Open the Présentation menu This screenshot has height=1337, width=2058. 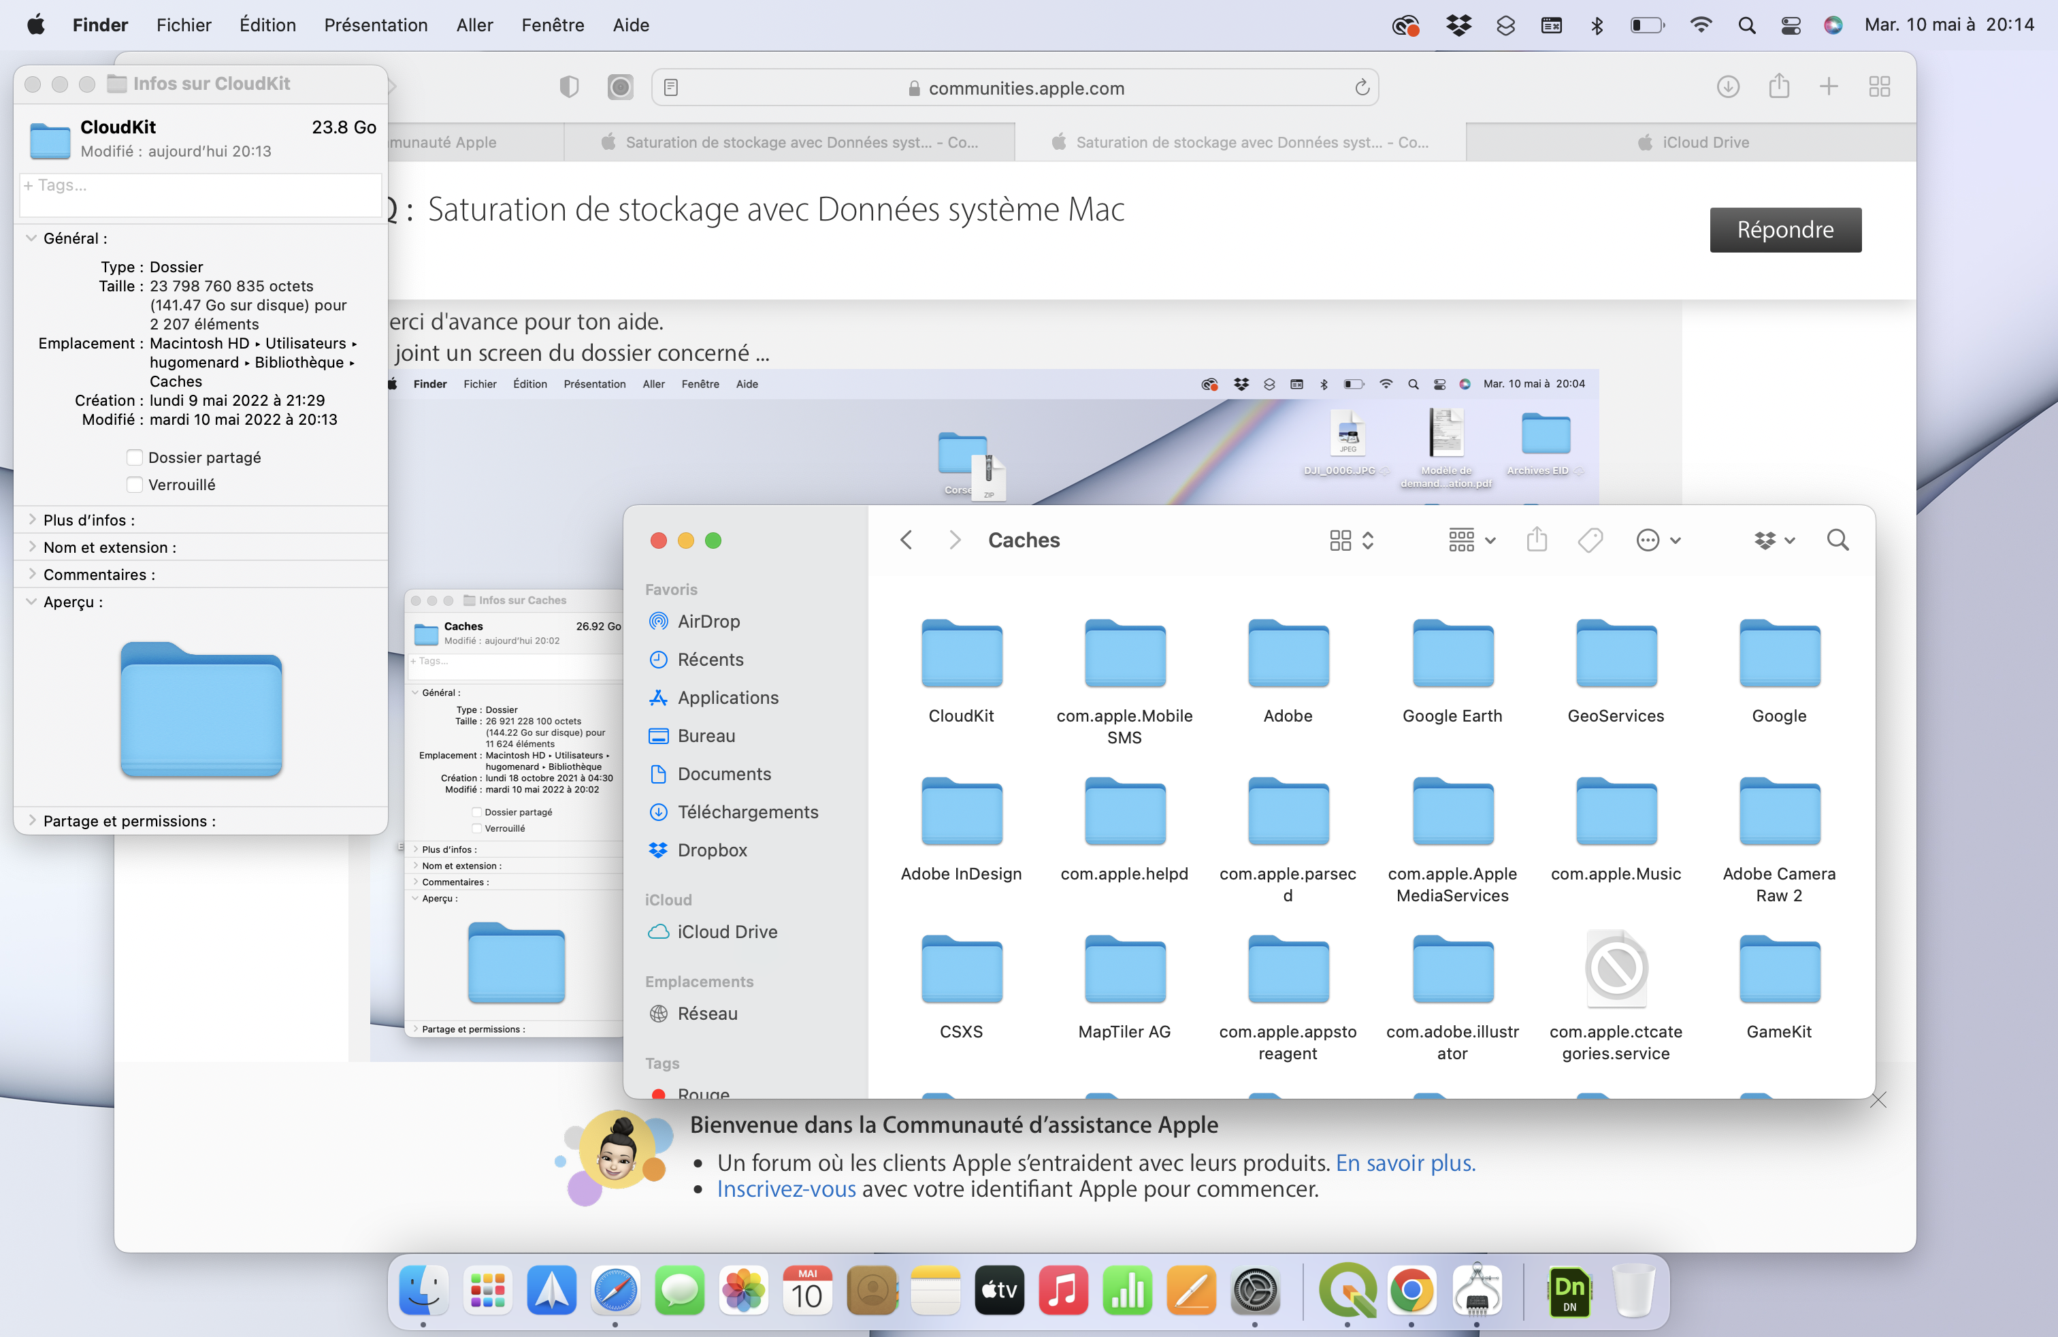pos(375,25)
